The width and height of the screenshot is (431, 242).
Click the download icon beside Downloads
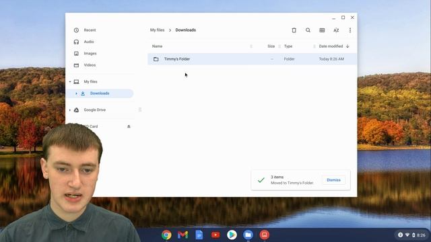click(x=83, y=93)
